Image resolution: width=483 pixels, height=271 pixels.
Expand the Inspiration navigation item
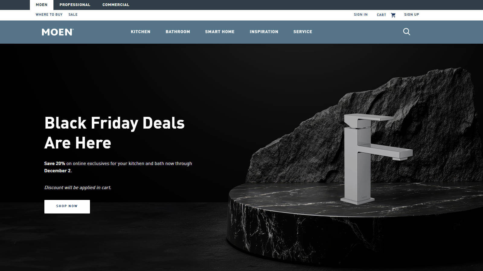264,32
